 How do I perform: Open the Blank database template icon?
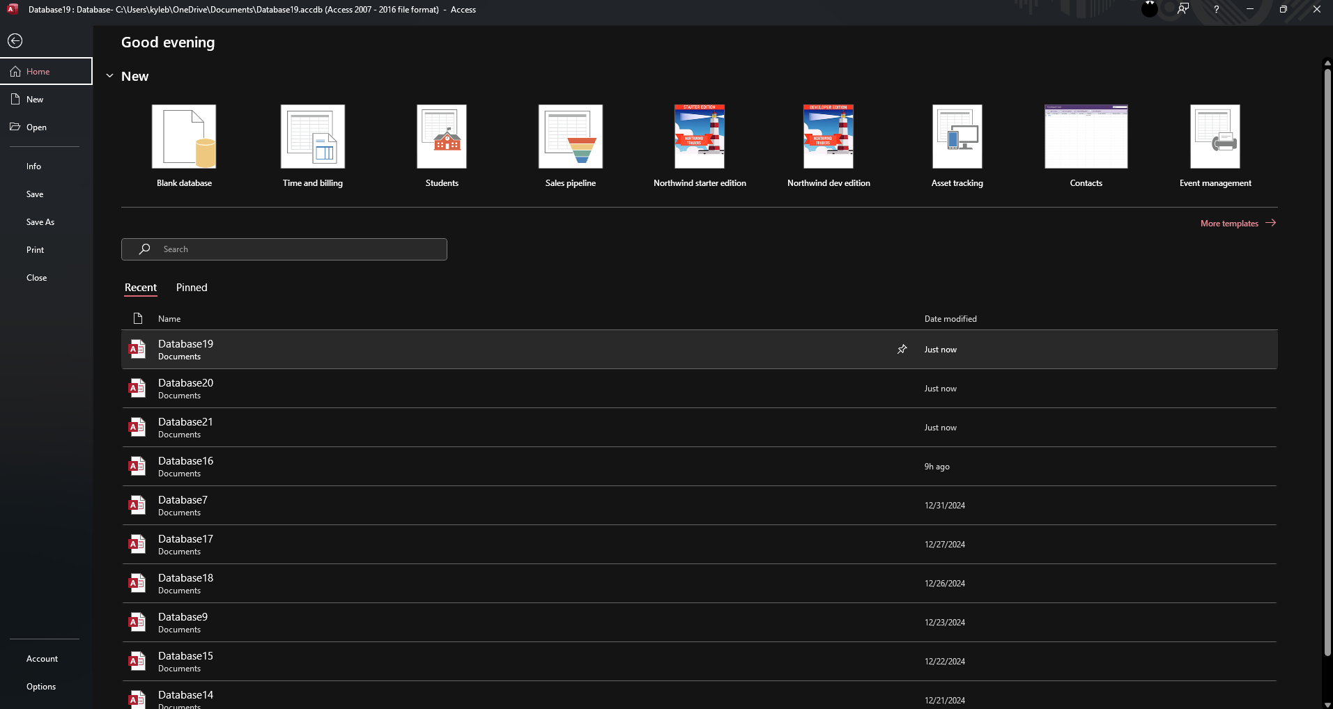184,137
